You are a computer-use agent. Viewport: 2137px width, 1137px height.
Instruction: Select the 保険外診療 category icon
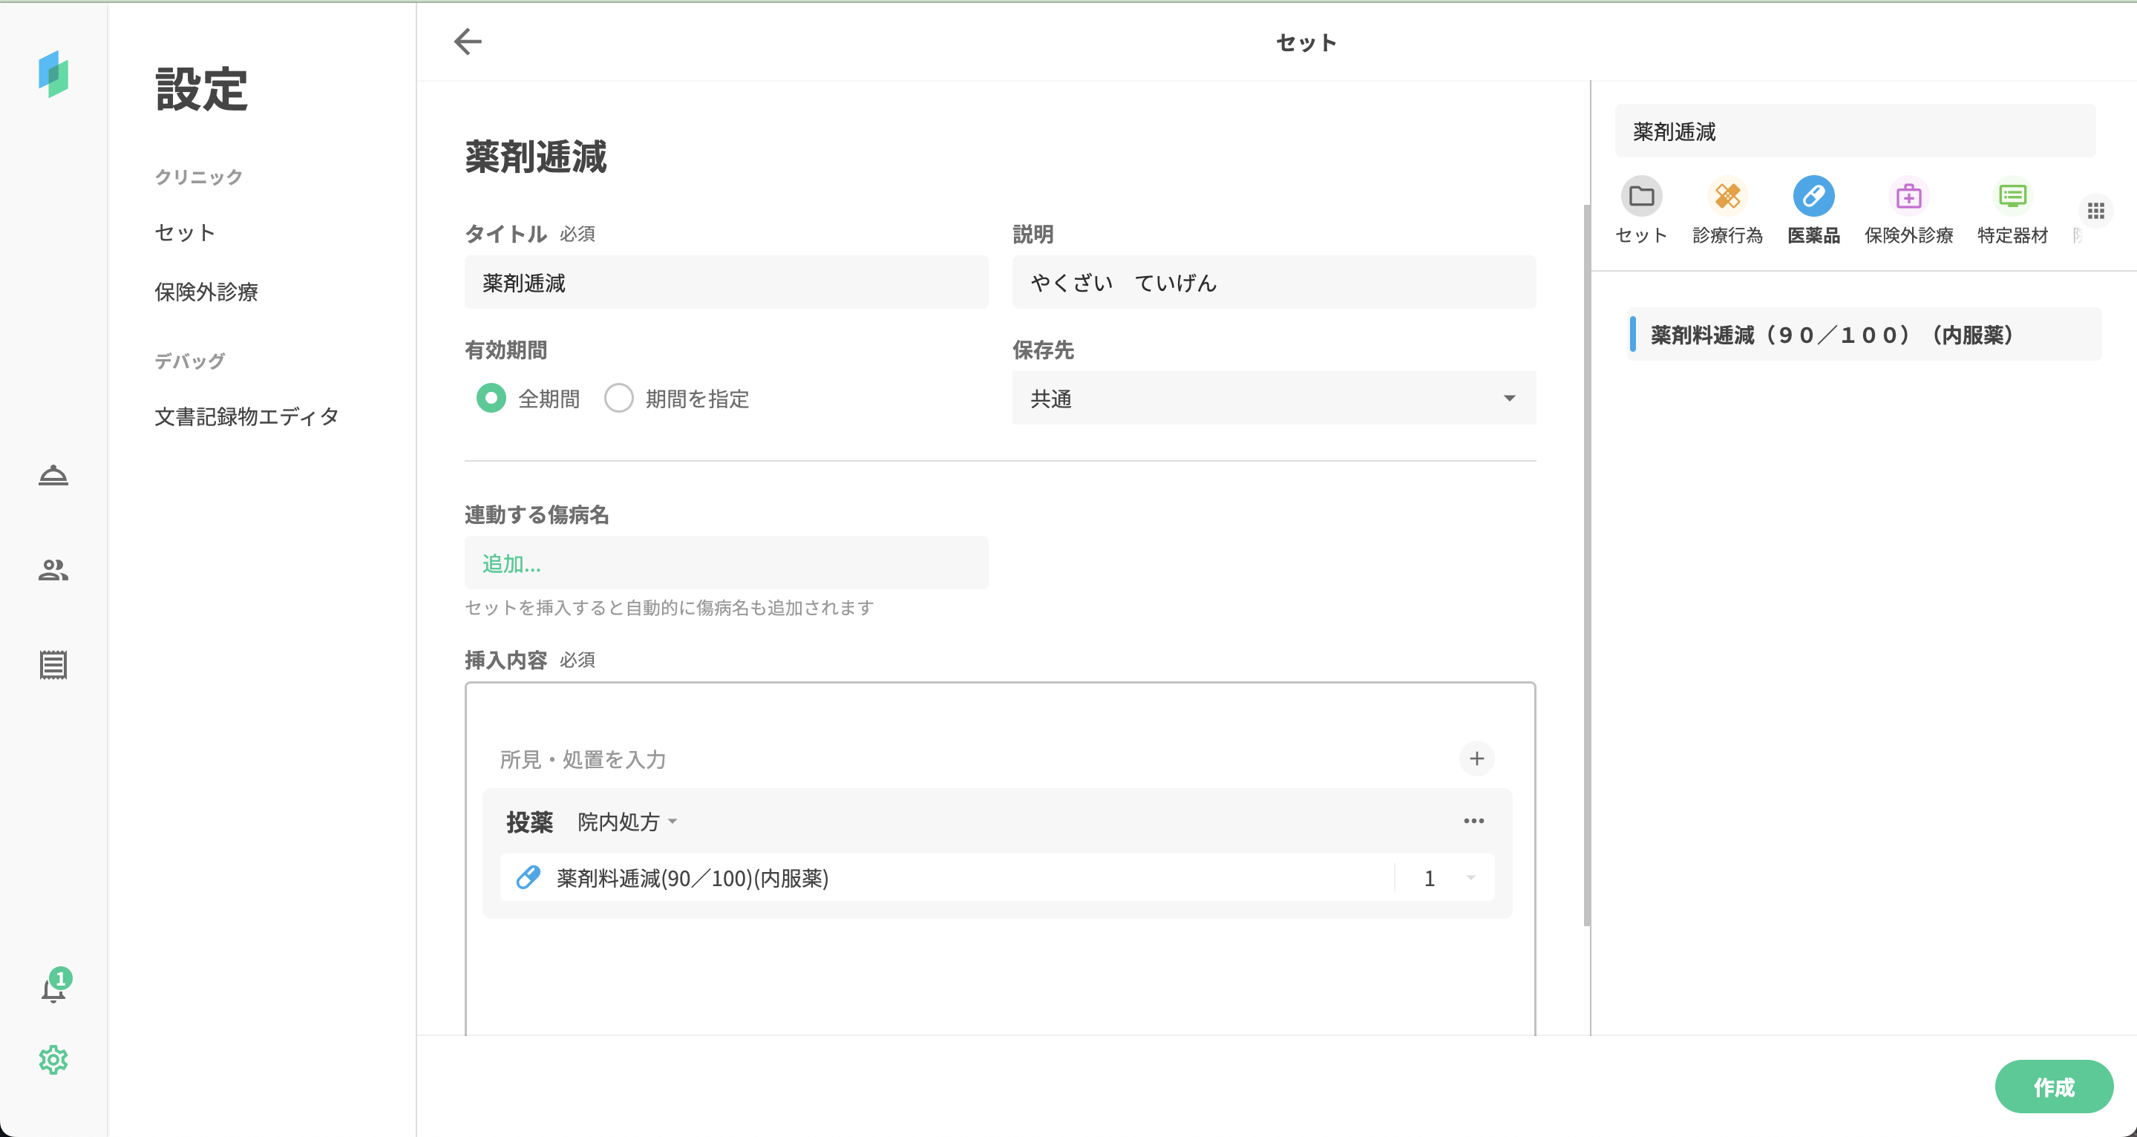point(1909,197)
